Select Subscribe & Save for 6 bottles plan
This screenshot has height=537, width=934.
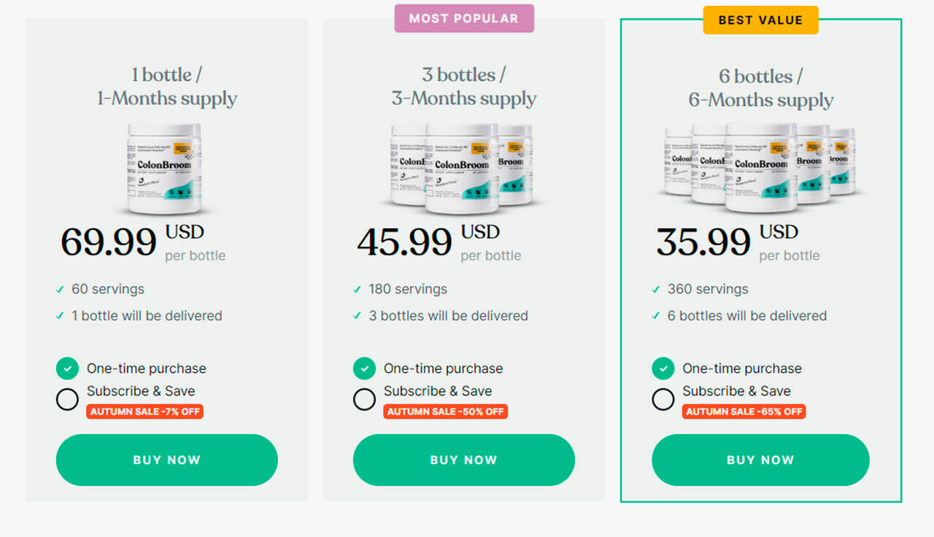(663, 399)
